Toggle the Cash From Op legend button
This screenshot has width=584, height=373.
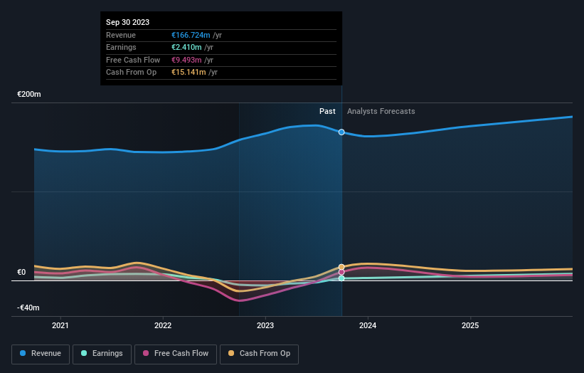pyautogui.click(x=259, y=354)
